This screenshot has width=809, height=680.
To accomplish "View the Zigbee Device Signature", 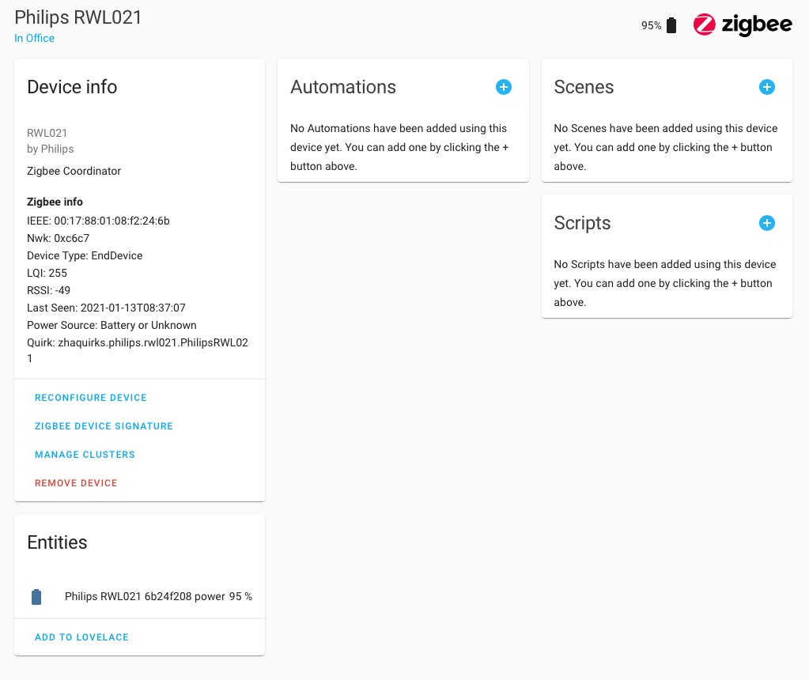I will tap(104, 426).
